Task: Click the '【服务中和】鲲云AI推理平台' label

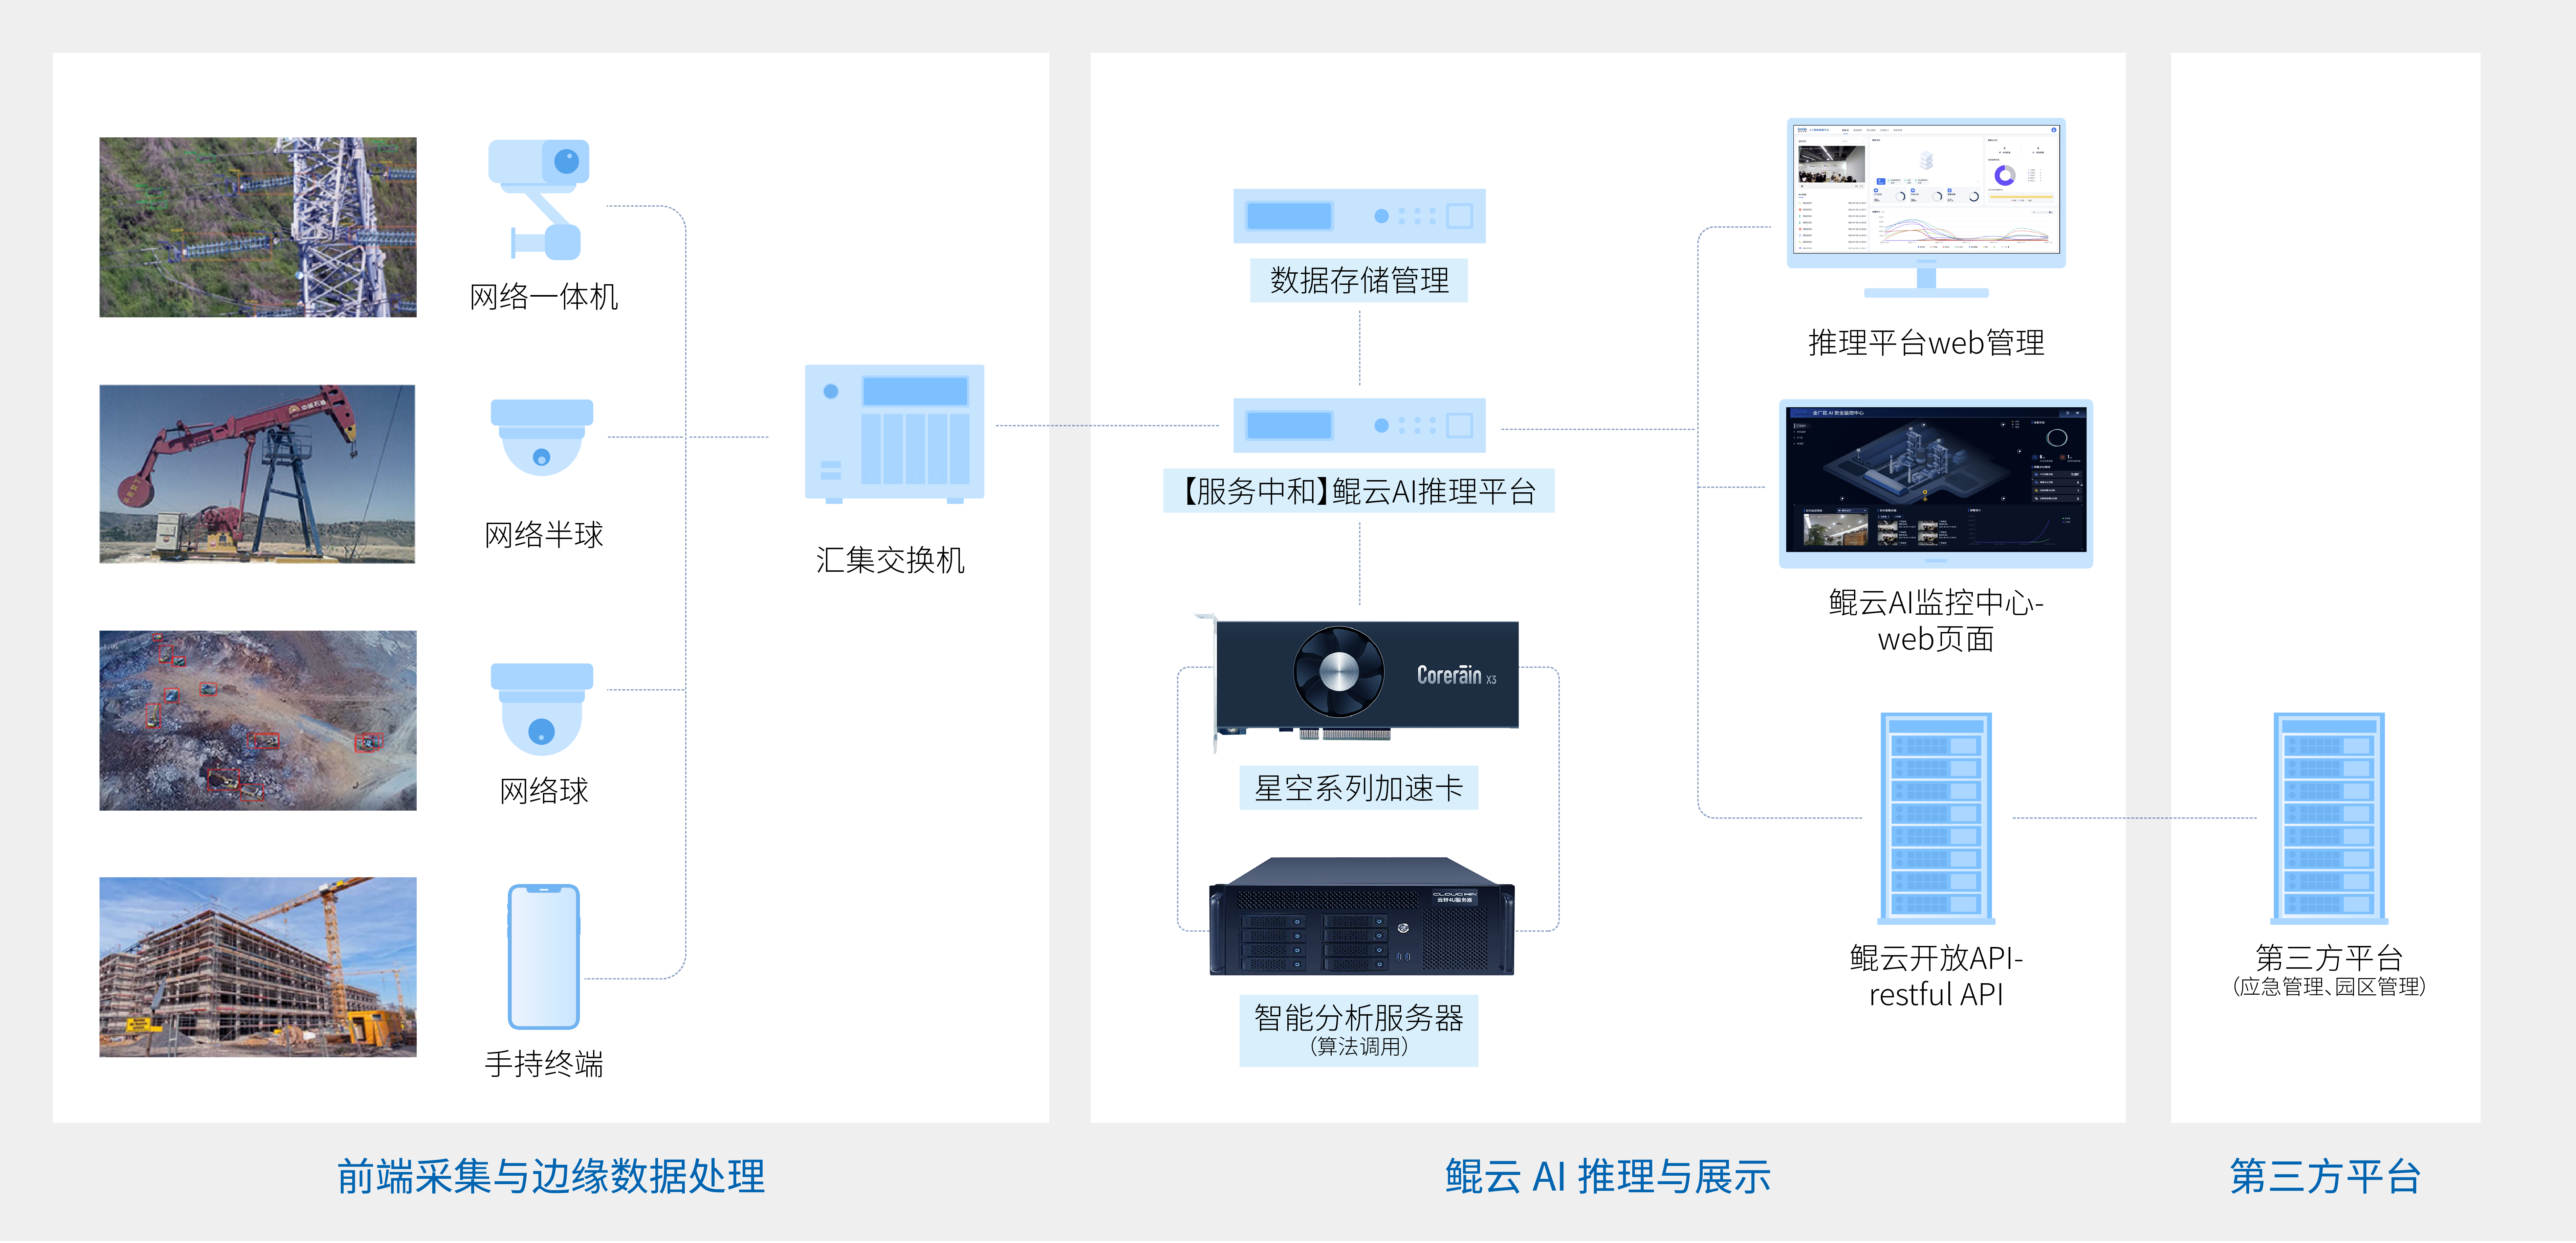Action: [x=1359, y=491]
